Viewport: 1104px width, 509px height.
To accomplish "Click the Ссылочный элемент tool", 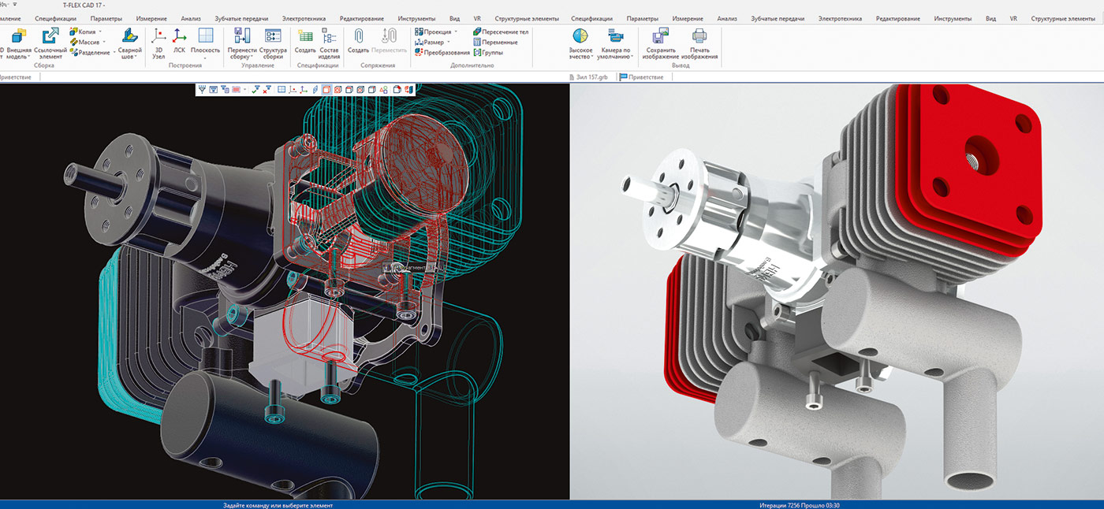I will pos(50,43).
